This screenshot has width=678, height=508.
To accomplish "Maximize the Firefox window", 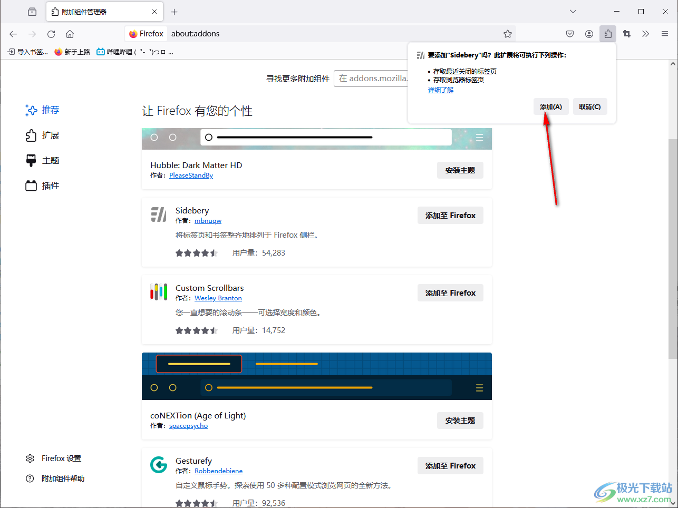I will coord(641,12).
